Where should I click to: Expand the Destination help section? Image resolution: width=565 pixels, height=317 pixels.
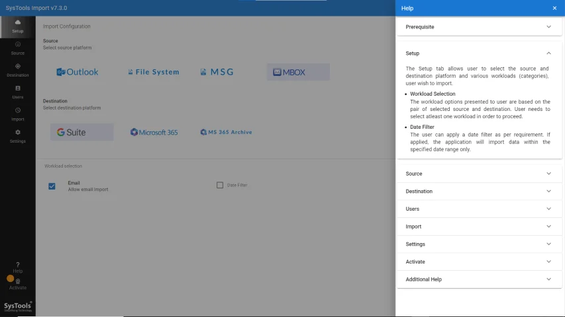[479, 192]
